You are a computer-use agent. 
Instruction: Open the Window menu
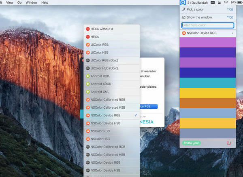coord(32,2)
